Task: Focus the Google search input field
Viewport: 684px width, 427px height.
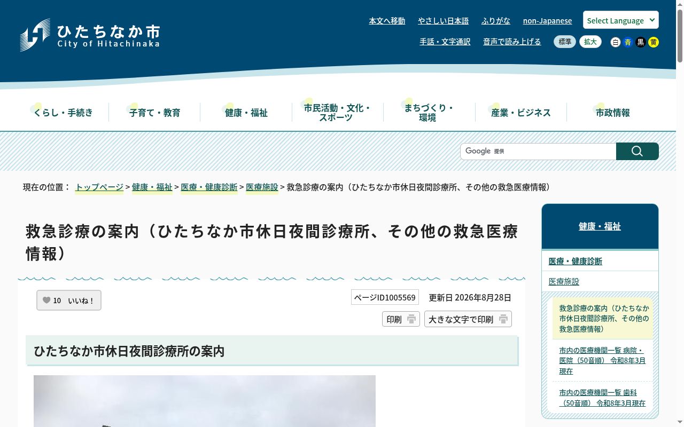Action: pos(538,151)
